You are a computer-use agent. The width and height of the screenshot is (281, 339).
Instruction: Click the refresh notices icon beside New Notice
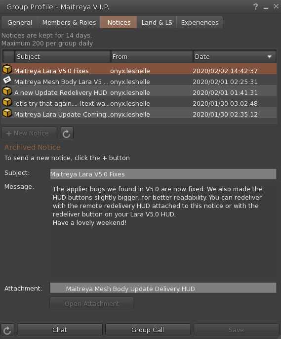click(x=67, y=133)
